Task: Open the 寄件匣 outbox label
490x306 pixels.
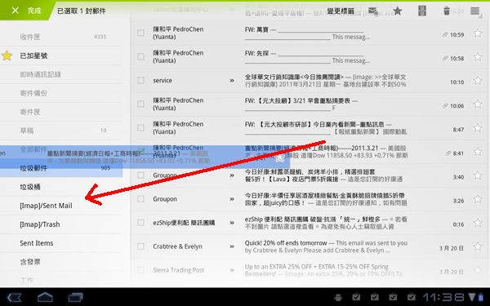Action: pyautogui.click(x=61, y=112)
